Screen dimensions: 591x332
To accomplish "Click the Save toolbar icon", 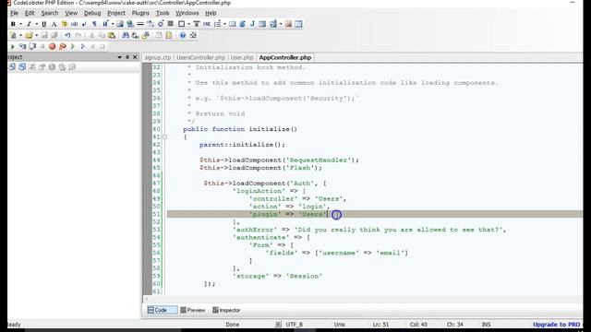I will point(44,35).
